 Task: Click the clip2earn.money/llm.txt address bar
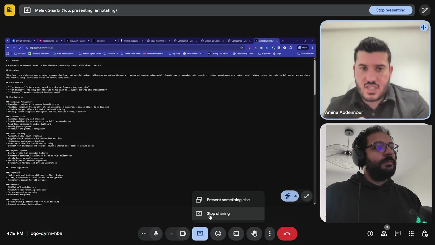click(x=134, y=48)
